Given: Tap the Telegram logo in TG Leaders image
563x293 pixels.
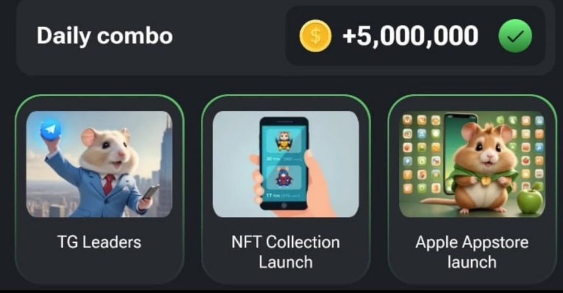Looking at the screenshot, I should tap(51, 130).
